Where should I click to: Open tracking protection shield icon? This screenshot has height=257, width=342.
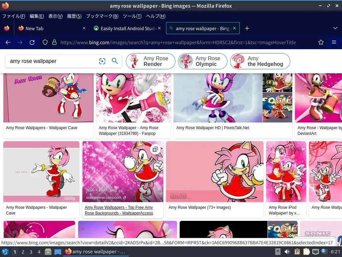pos(45,42)
